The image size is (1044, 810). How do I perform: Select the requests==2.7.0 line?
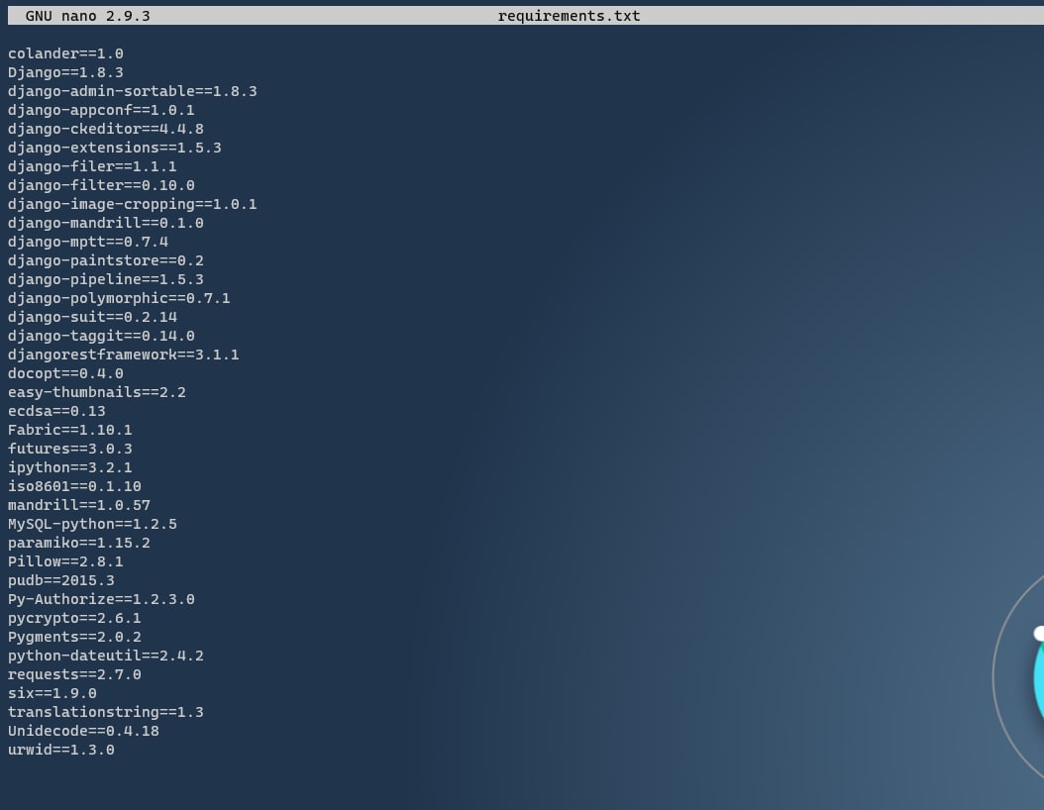pos(74,674)
